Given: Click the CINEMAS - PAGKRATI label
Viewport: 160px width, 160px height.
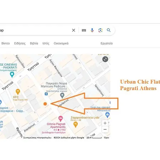Looking at the screenshot, I should pos(9,66).
